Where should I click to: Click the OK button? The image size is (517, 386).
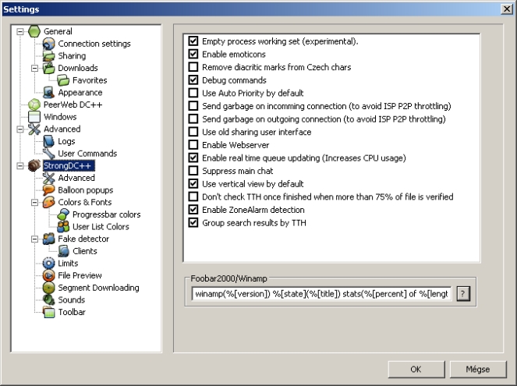coord(416,368)
